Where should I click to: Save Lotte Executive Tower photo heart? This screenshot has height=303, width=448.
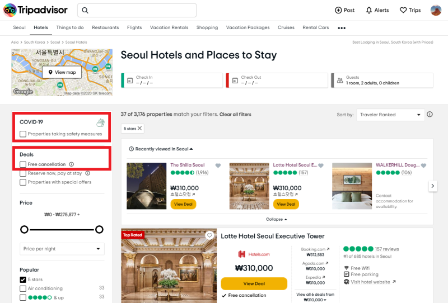click(209, 235)
